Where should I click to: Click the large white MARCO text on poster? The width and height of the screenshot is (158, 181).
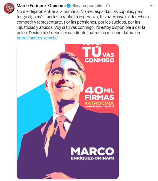tap(92, 151)
